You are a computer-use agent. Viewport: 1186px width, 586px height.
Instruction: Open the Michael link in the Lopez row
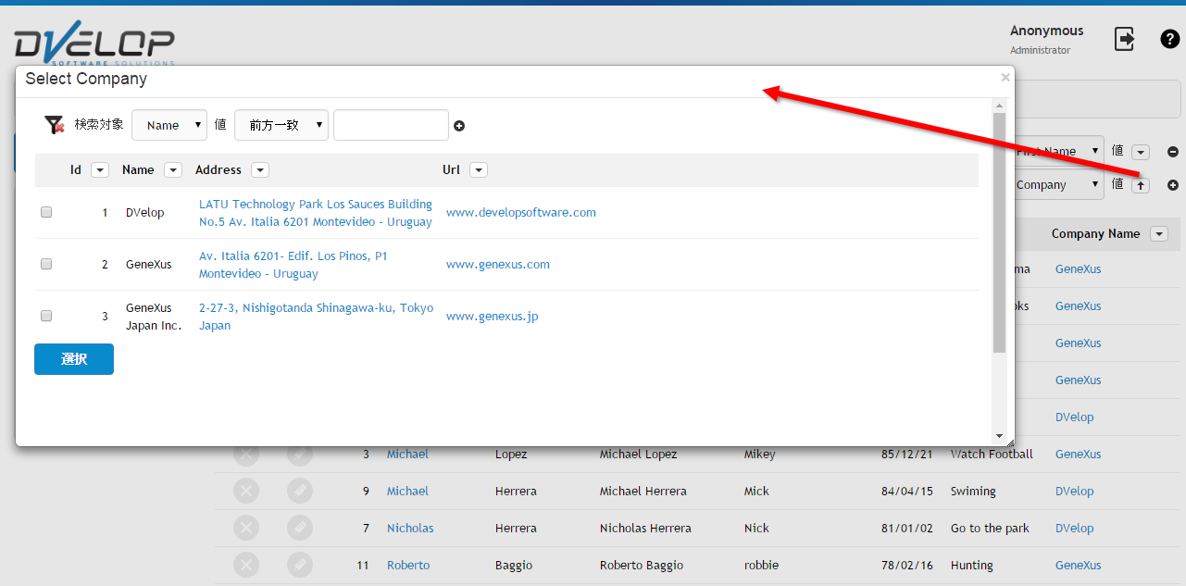click(x=407, y=455)
